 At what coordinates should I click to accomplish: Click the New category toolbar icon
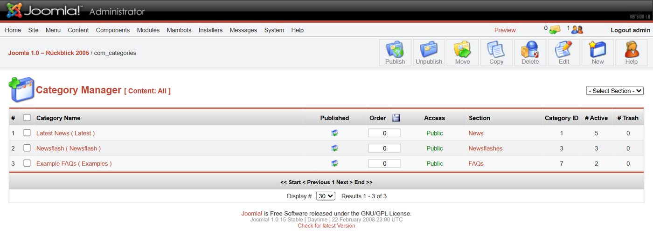[x=597, y=53]
